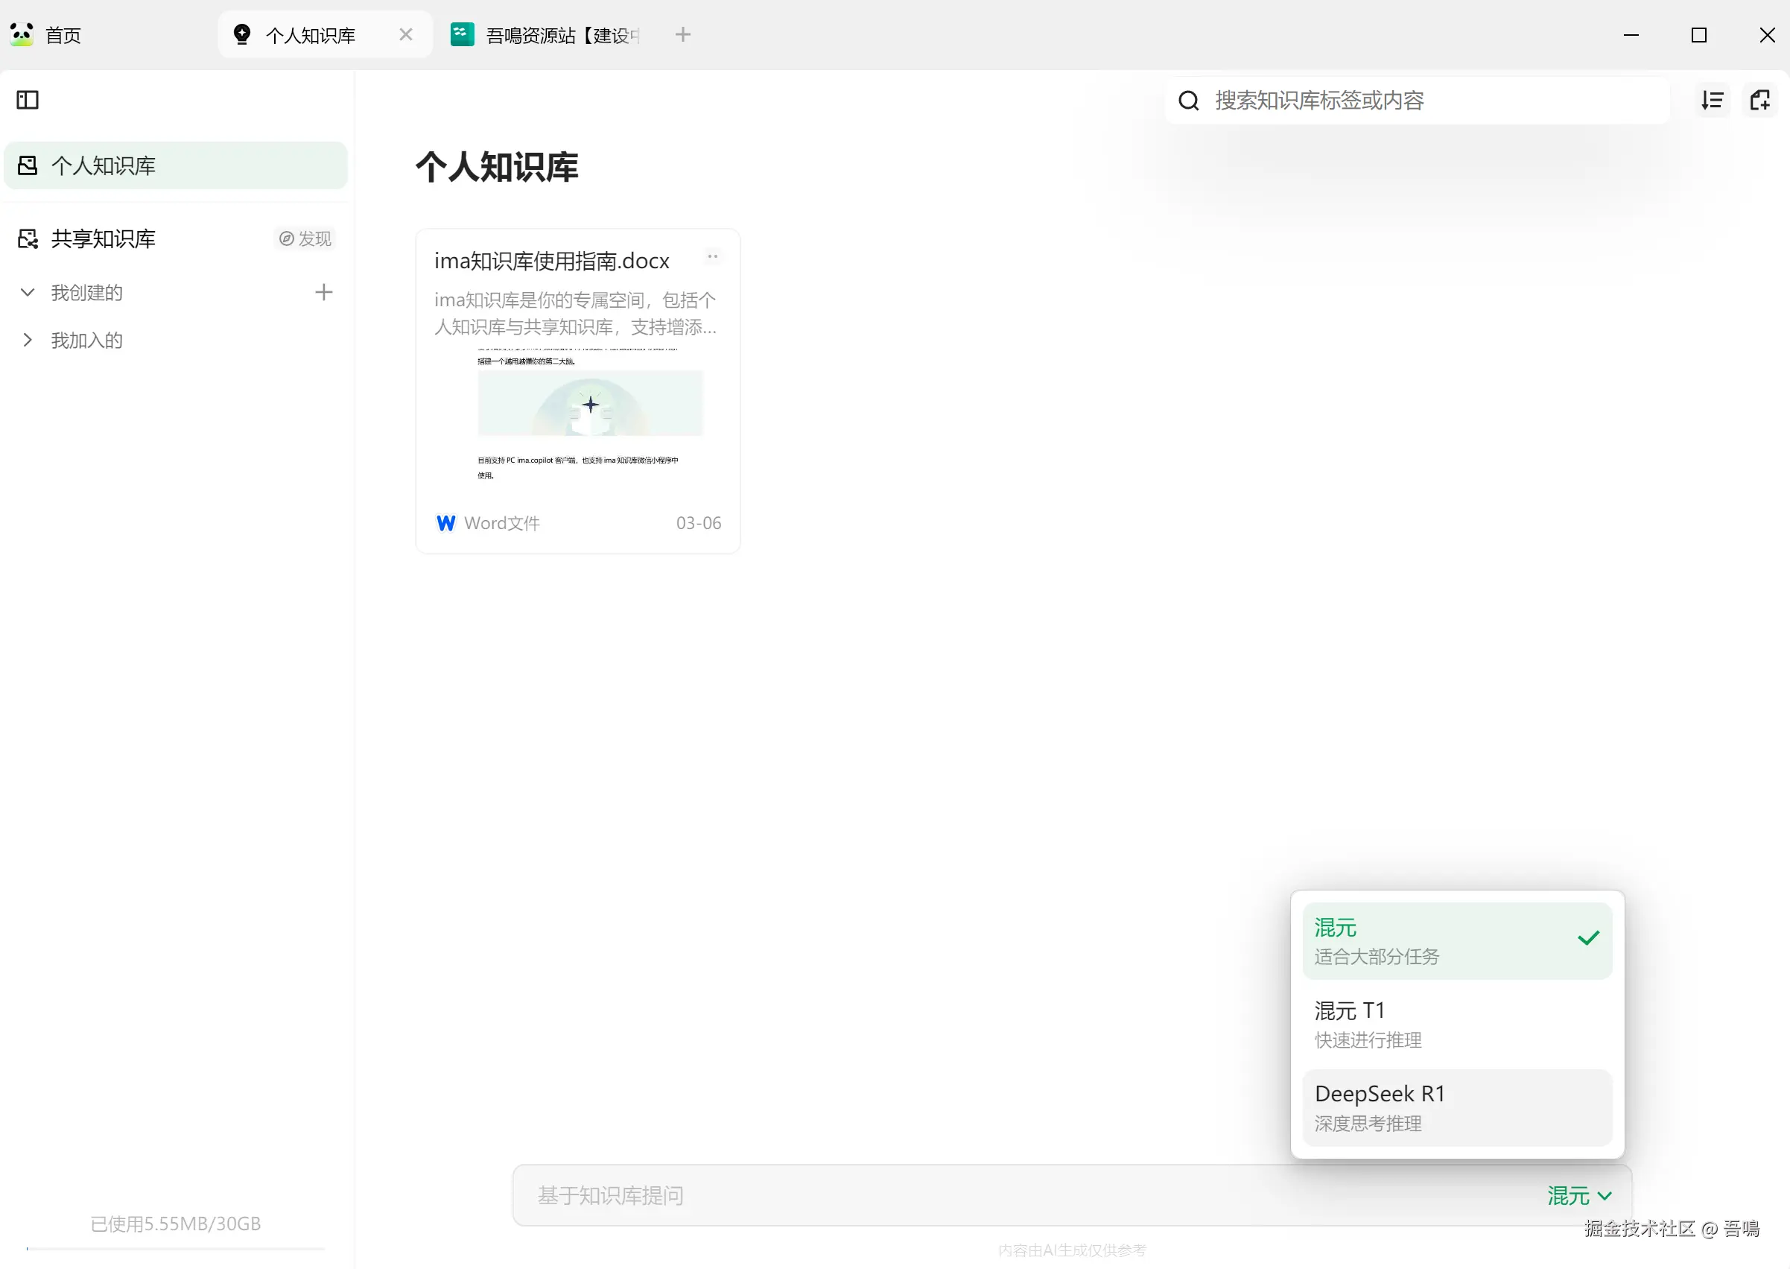This screenshot has height=1269, width=1790.
Task: Click the 发现 discover button
Action: pyautogui.click(x=305, y=238)
